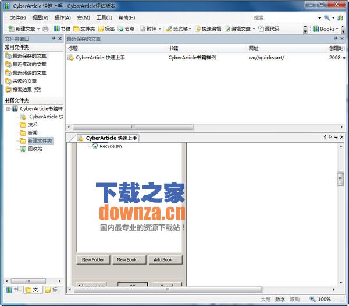The width and height of the screenshot is (349, 306).
Task: Pin the 最近保存的文章 panel
Action: click(336, 38)
